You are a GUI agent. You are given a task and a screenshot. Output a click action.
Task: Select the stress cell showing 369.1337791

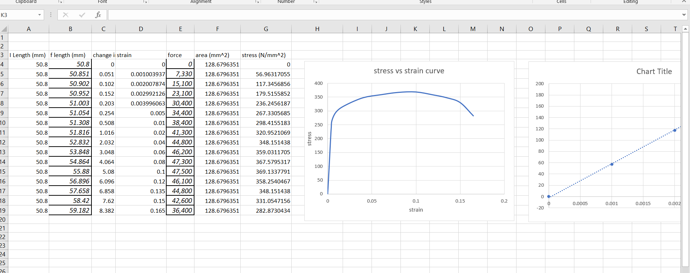266,172
